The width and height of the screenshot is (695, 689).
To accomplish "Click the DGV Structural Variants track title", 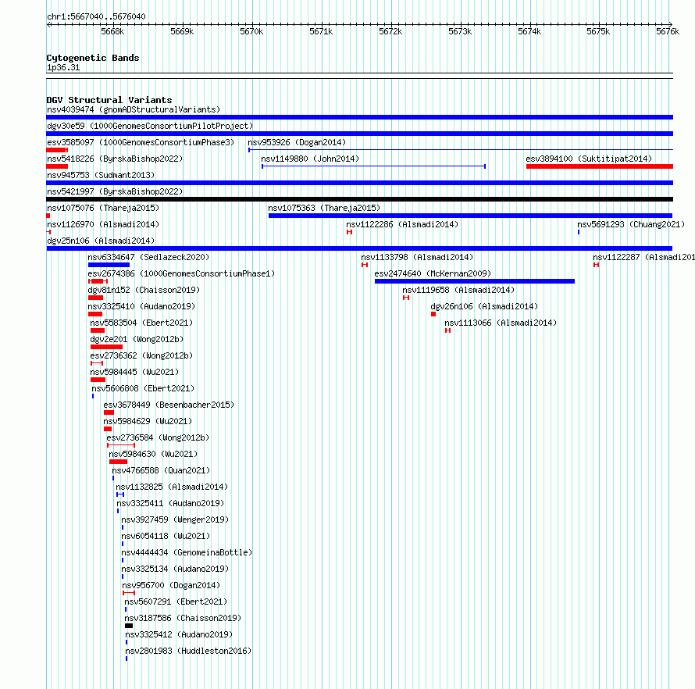I will 109,100.
